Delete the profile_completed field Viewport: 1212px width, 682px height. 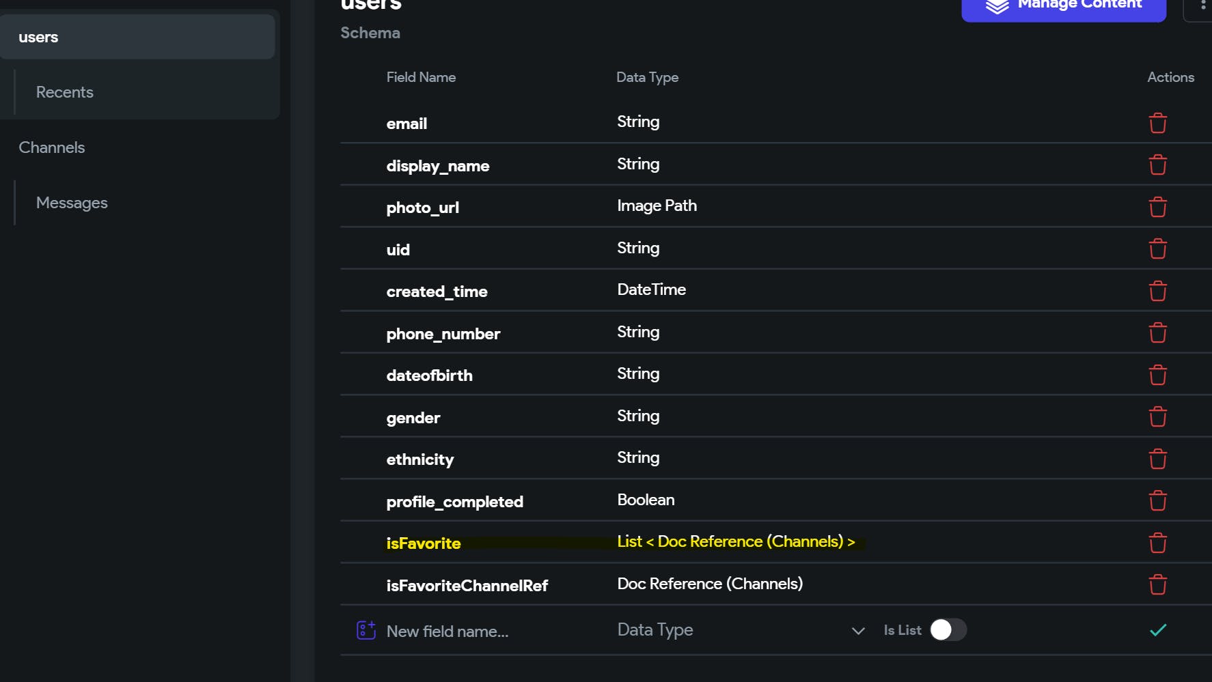click(1157, 500)
